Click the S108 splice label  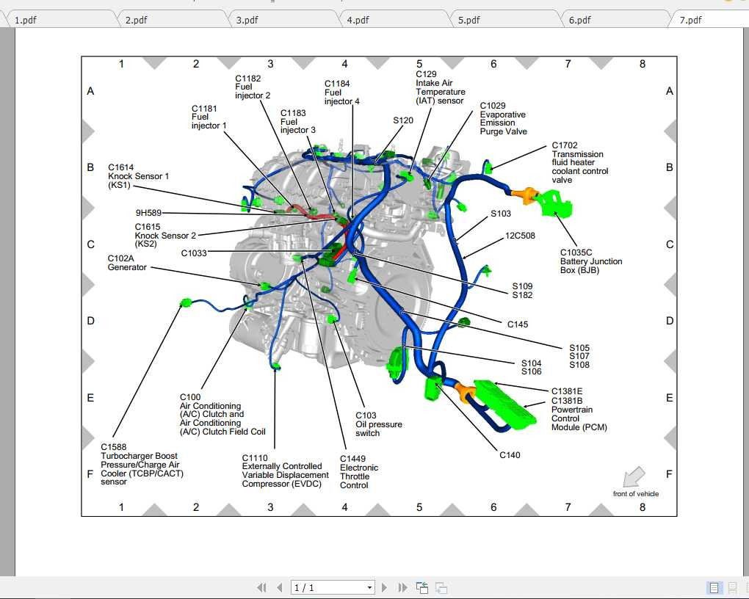point(579,365)
